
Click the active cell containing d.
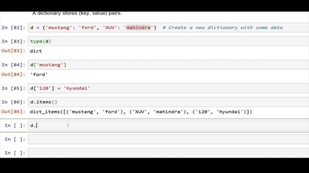(x=169, y=125)
